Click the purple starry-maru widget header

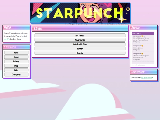click(143, 33)
